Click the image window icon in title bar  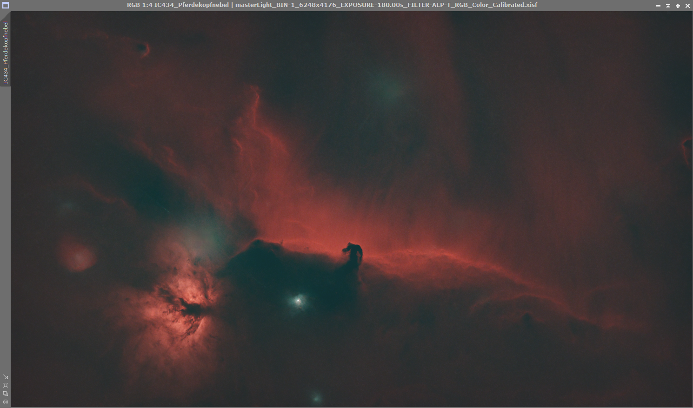click(6, 6)
